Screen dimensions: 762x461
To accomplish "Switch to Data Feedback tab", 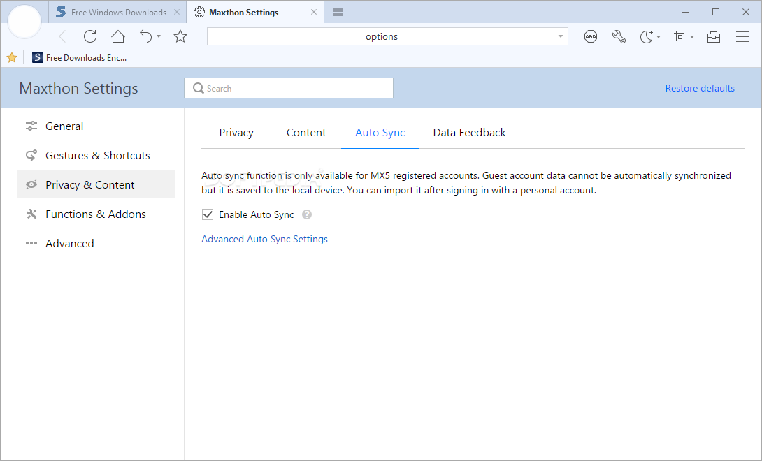I will click(470, 133).
